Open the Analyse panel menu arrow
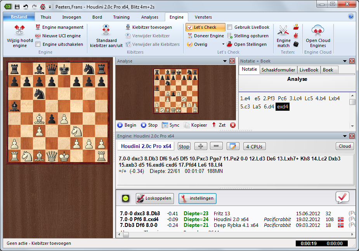This screenshot has height=251, width=359. (225, 61)
